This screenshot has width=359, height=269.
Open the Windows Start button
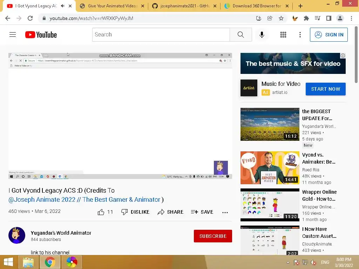coord(8,262)
